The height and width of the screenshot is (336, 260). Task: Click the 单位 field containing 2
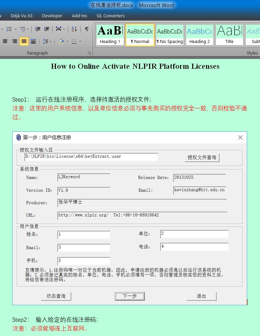194,234
